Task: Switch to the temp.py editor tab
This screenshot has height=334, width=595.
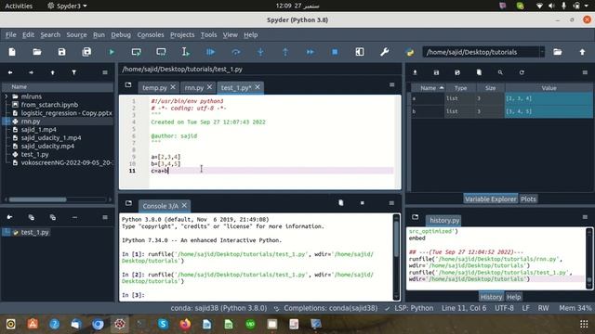Action: (x=154, y=87)
